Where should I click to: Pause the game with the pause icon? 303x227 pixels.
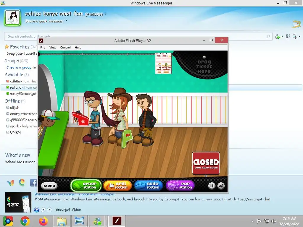pos(212,186)
